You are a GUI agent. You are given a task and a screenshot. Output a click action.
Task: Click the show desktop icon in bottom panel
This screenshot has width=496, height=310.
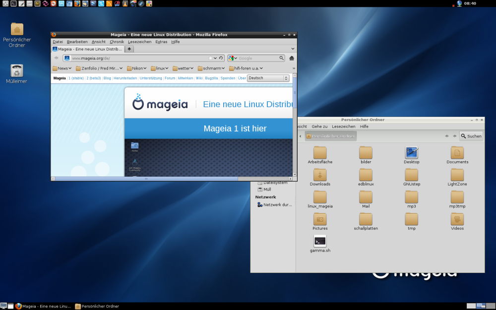[3, 306]
